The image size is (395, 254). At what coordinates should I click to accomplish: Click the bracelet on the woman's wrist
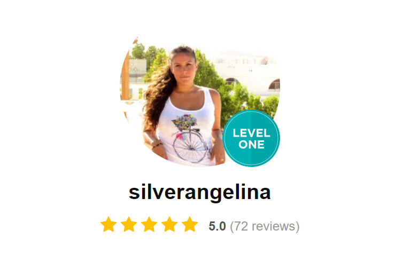(x=157, y=145)
